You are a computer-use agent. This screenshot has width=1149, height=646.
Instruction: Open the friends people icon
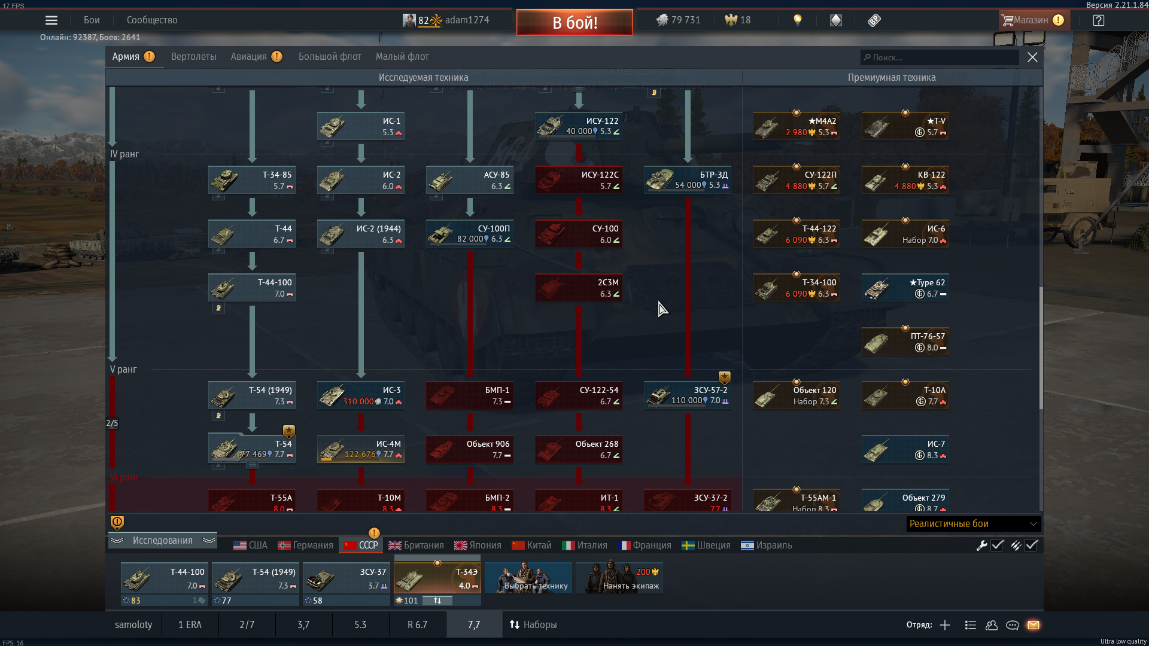pos(992,625)
